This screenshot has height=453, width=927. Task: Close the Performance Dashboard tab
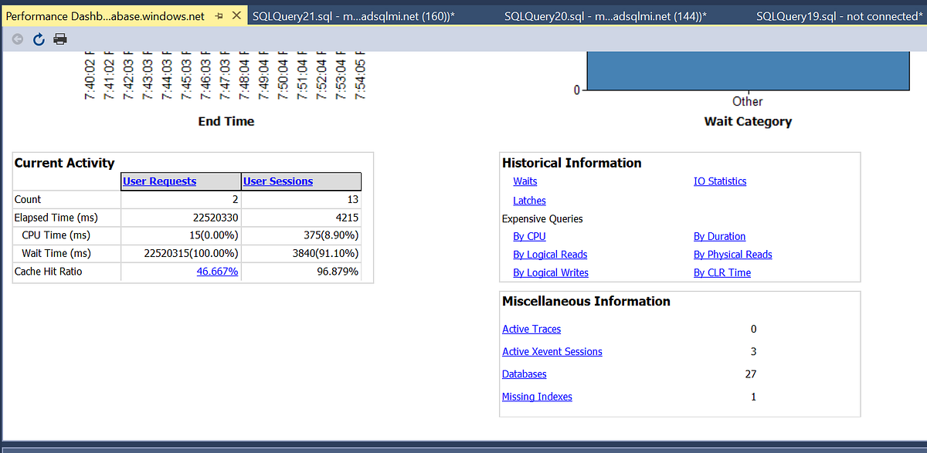pyautogui.click(x=236, y=16)
